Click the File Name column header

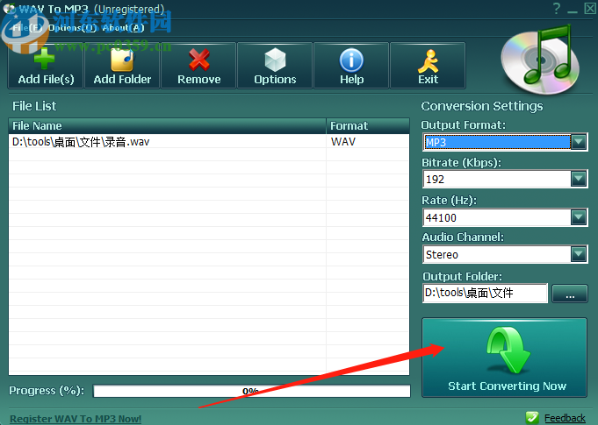click(167, 126)
